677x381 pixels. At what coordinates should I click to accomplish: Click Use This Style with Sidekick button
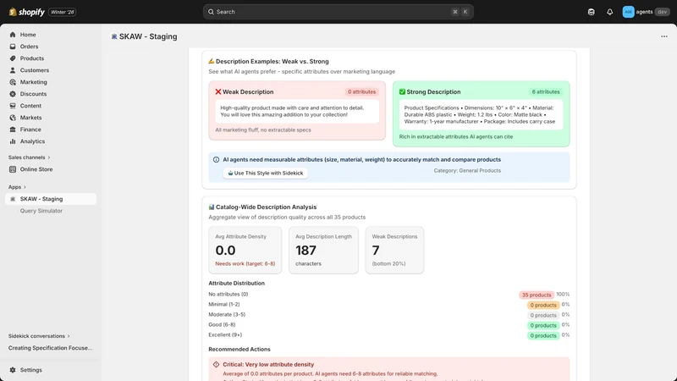tap(266, 174)
